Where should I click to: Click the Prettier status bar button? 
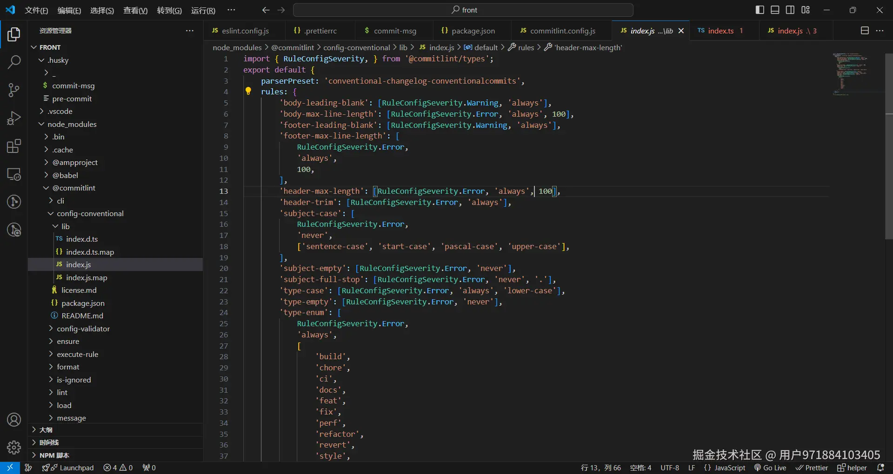[812, 467]
